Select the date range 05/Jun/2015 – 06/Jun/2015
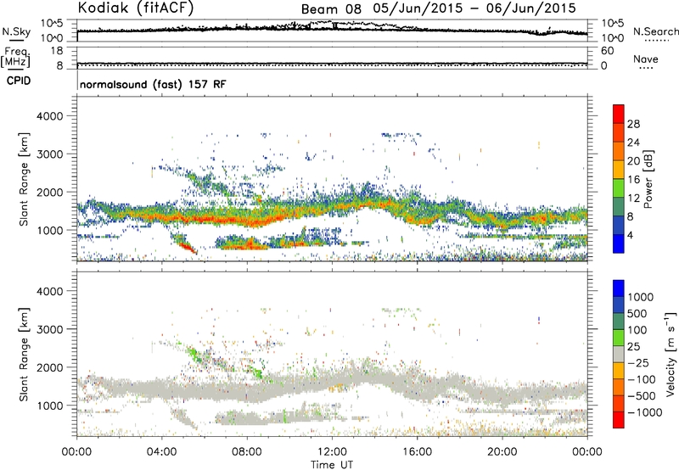This screenshot has height=470, width=679. click(x=474, y=8)
